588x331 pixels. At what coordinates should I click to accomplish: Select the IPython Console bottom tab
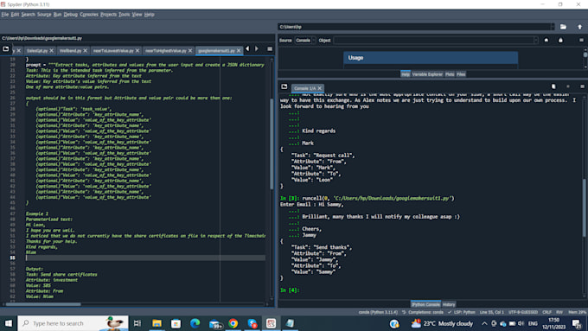(x=426, y=304)
